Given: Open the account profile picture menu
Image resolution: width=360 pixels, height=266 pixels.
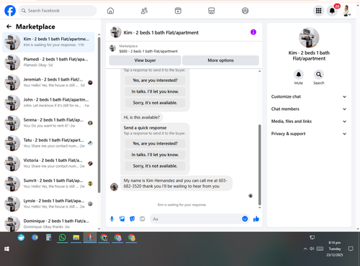Looking at the screenshot, I should click(346, 11).
